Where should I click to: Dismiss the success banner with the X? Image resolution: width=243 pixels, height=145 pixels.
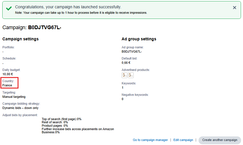pos(235,8)
